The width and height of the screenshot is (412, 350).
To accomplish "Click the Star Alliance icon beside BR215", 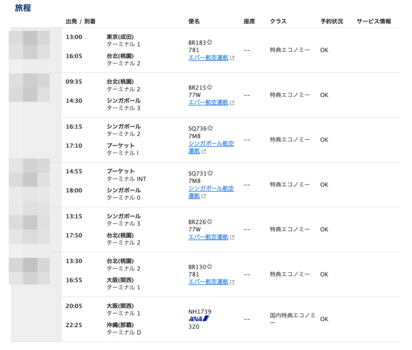I will (x=210, y=87).
